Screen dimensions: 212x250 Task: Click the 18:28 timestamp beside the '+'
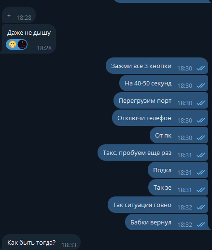[24, 18]
